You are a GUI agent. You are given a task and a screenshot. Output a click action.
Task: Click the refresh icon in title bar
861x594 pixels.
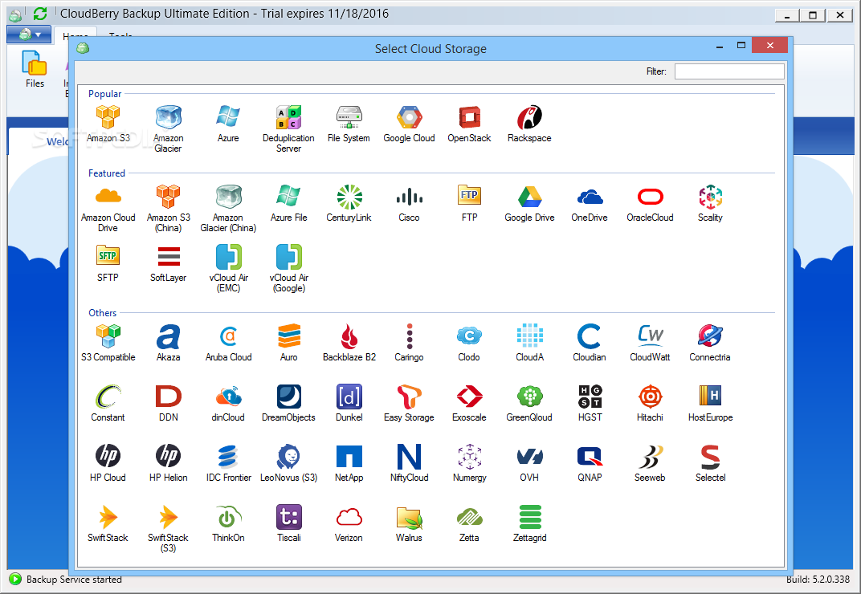[39, 13]
